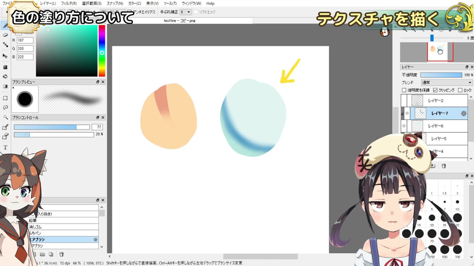Select the レイヤー5 layer

pos(438,139)
